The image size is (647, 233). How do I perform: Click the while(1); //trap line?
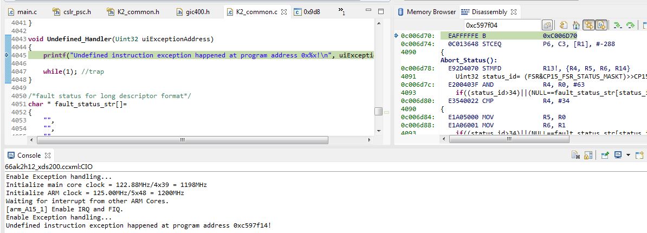click(74, 72)
